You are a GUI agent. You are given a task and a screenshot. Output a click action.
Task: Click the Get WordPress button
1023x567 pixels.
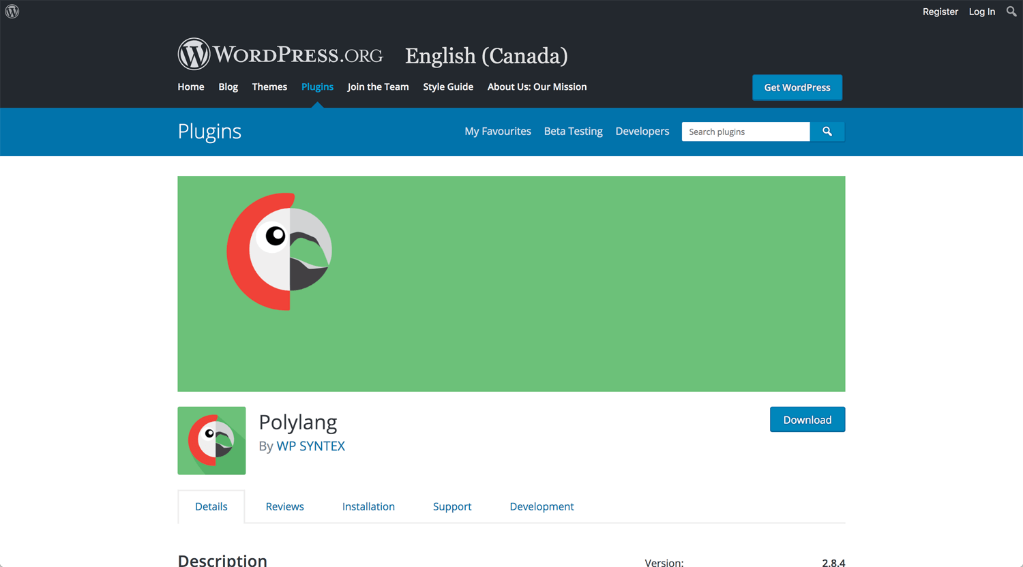pos(797,87)
